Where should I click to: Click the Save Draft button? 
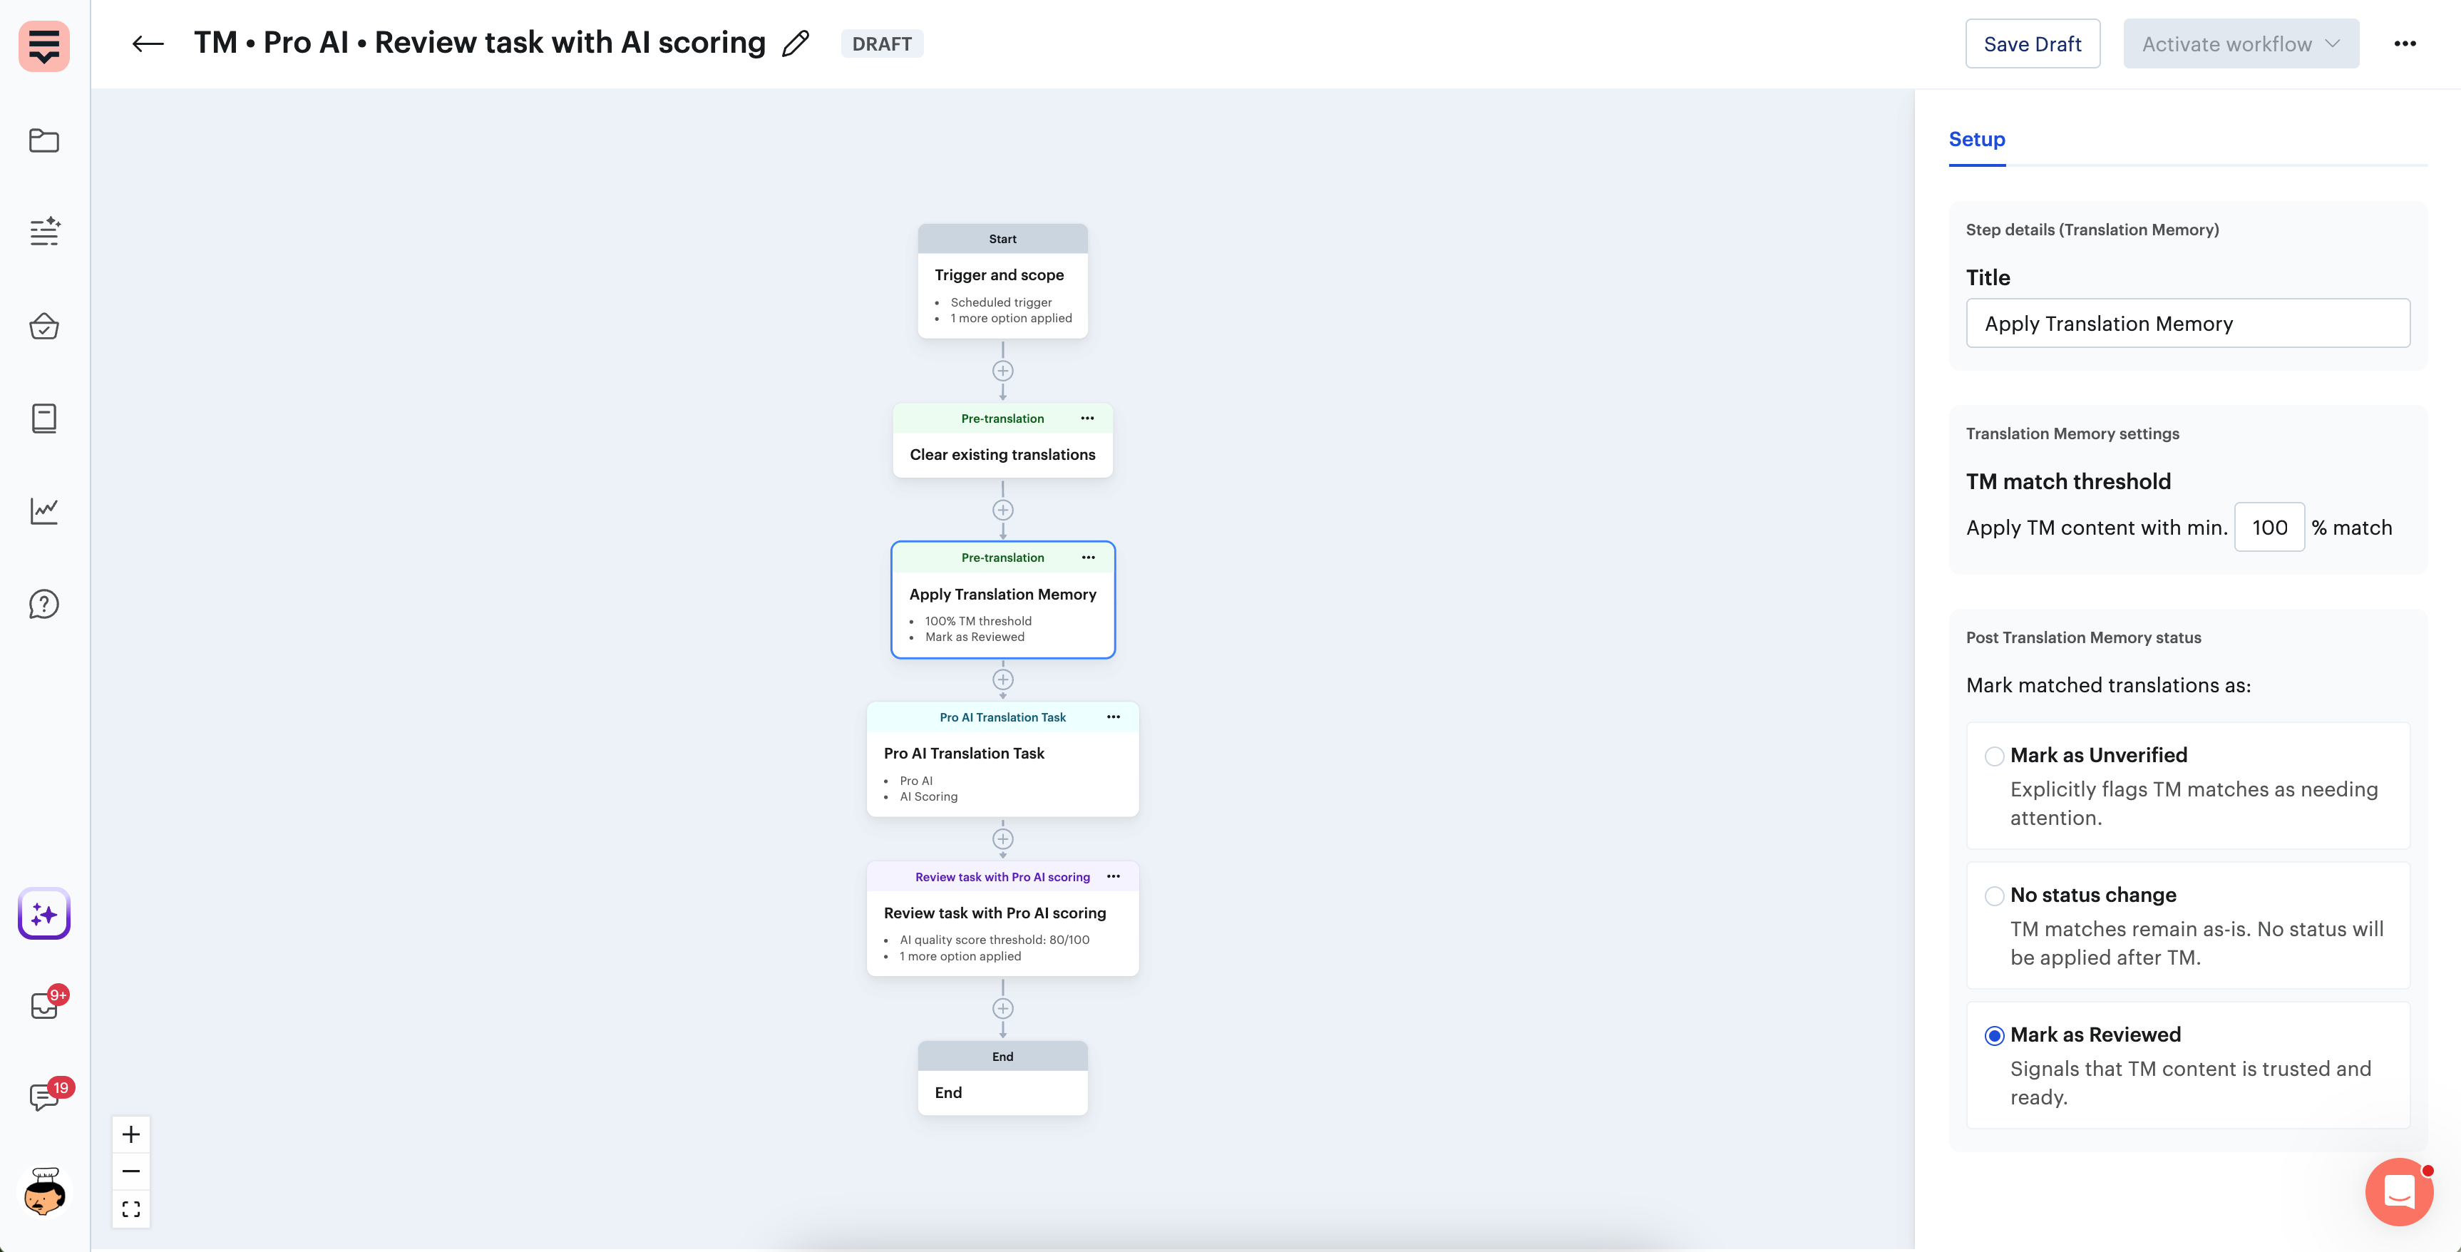point(2032,44)
